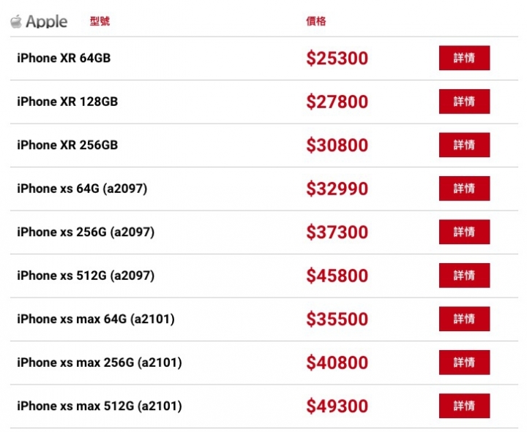Viewport: 527px width, 432px height.
Task: Click the 價格 column header
Action: point(316,21)
